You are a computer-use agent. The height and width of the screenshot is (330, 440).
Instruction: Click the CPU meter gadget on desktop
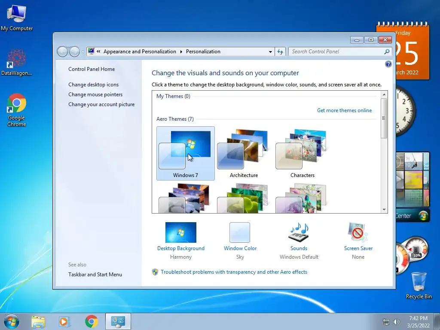(x=412, y=254)
